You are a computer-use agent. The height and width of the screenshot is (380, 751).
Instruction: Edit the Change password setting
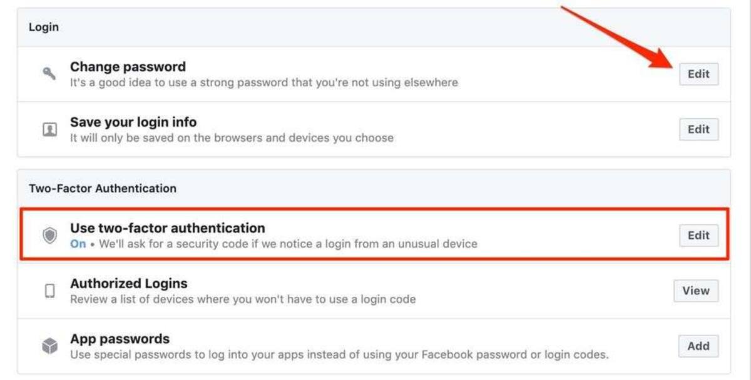[x=699, y=74]
